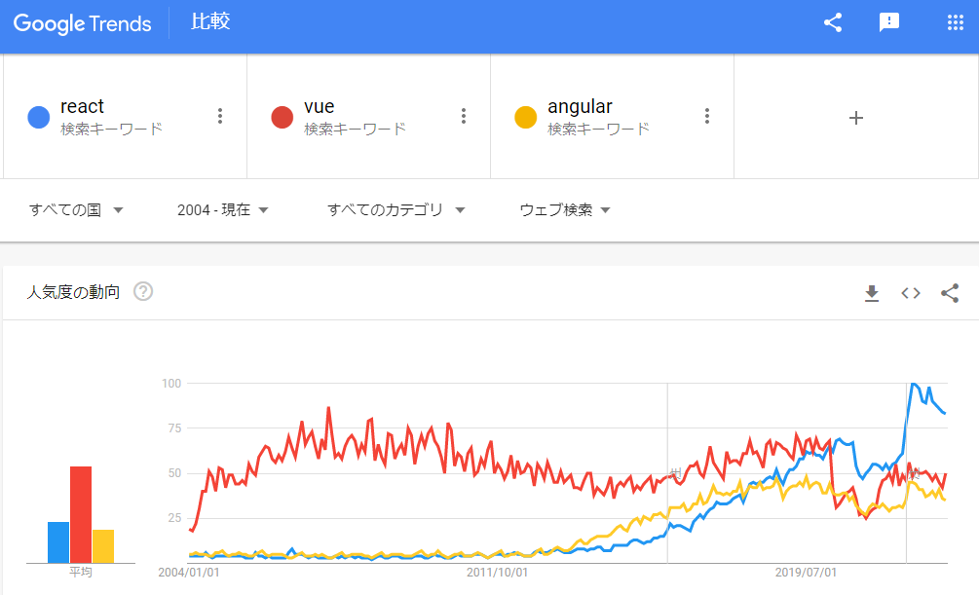Expand the すべての国 region dropdown
979x595 pixels.
point(76,209)
